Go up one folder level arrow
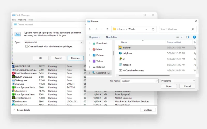Screen dimensions: 207x129 tap(107, 29)
